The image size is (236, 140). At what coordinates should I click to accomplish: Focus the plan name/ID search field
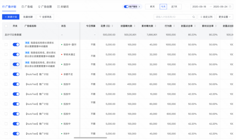(x=175, y=17)
